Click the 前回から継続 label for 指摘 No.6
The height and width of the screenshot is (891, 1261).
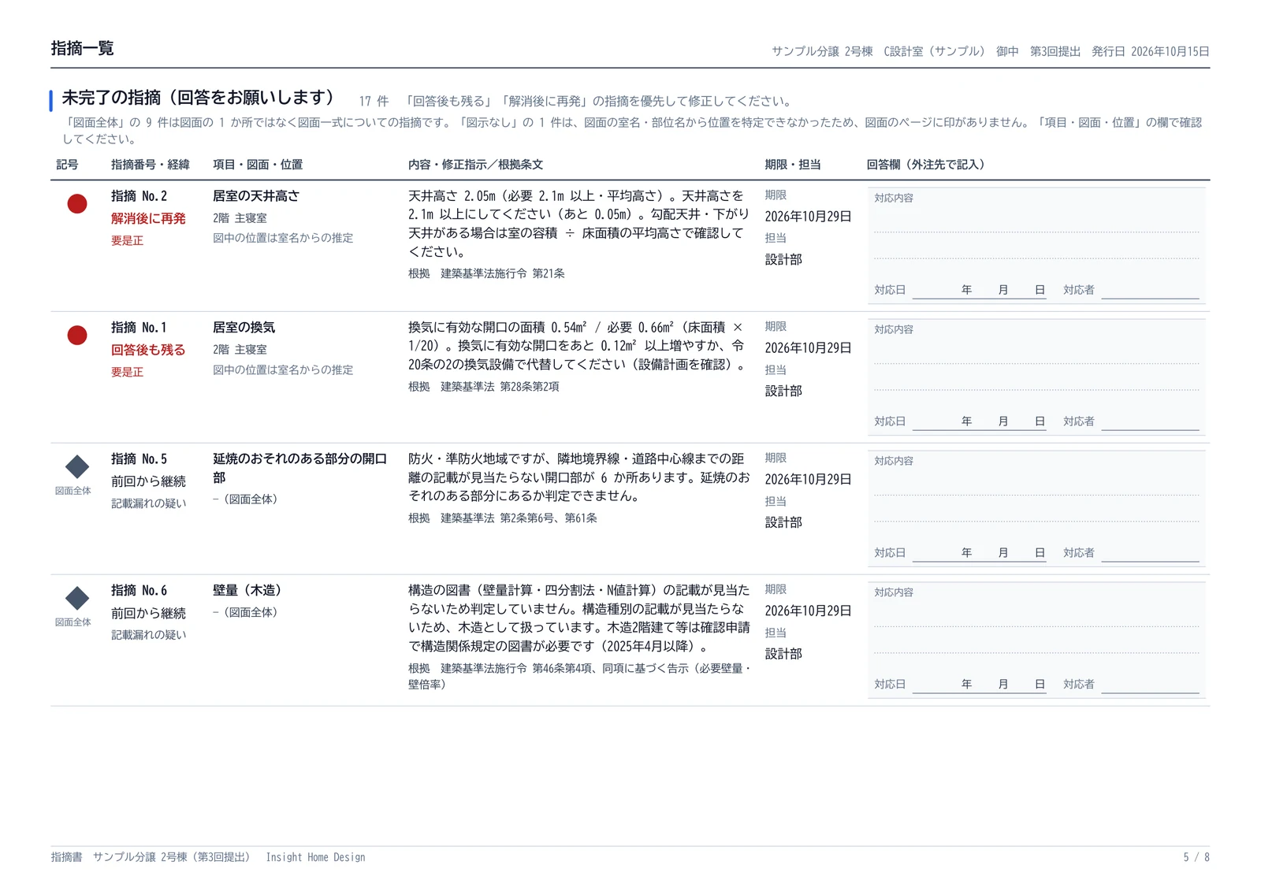click(x=148, y=614)
